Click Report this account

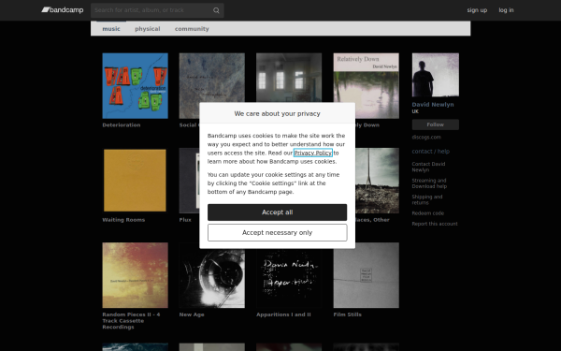[435, 224]
